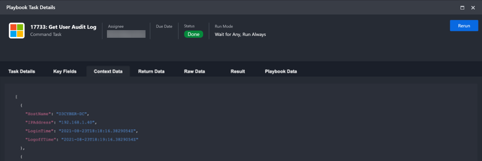
Task: Switch to the Playbook Data tab
Action: (281, 71)
